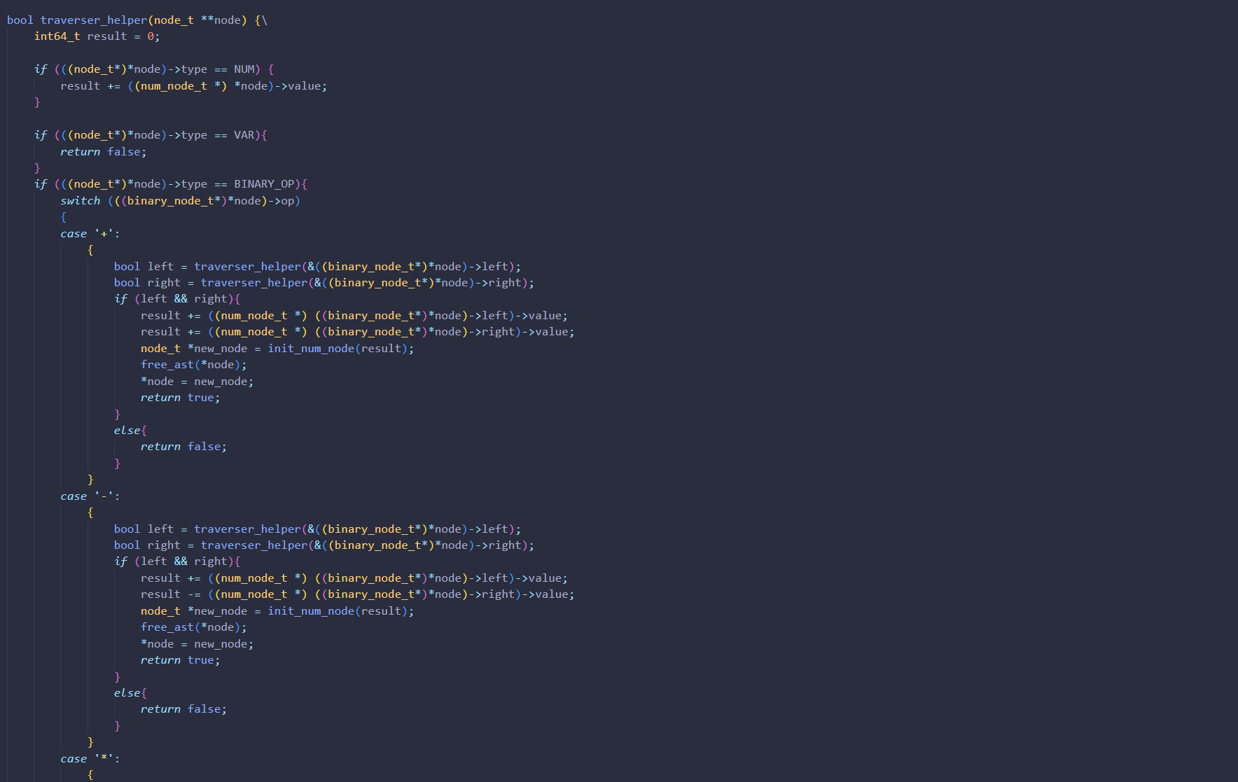This screenshot has height=782, width=1238.
Task: Click the else keyword in the '+' case
Action: click(127, 431)
